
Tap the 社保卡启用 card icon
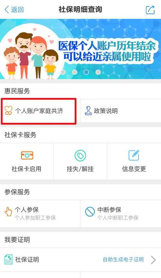pyautogui.click(x=27, y=155)
